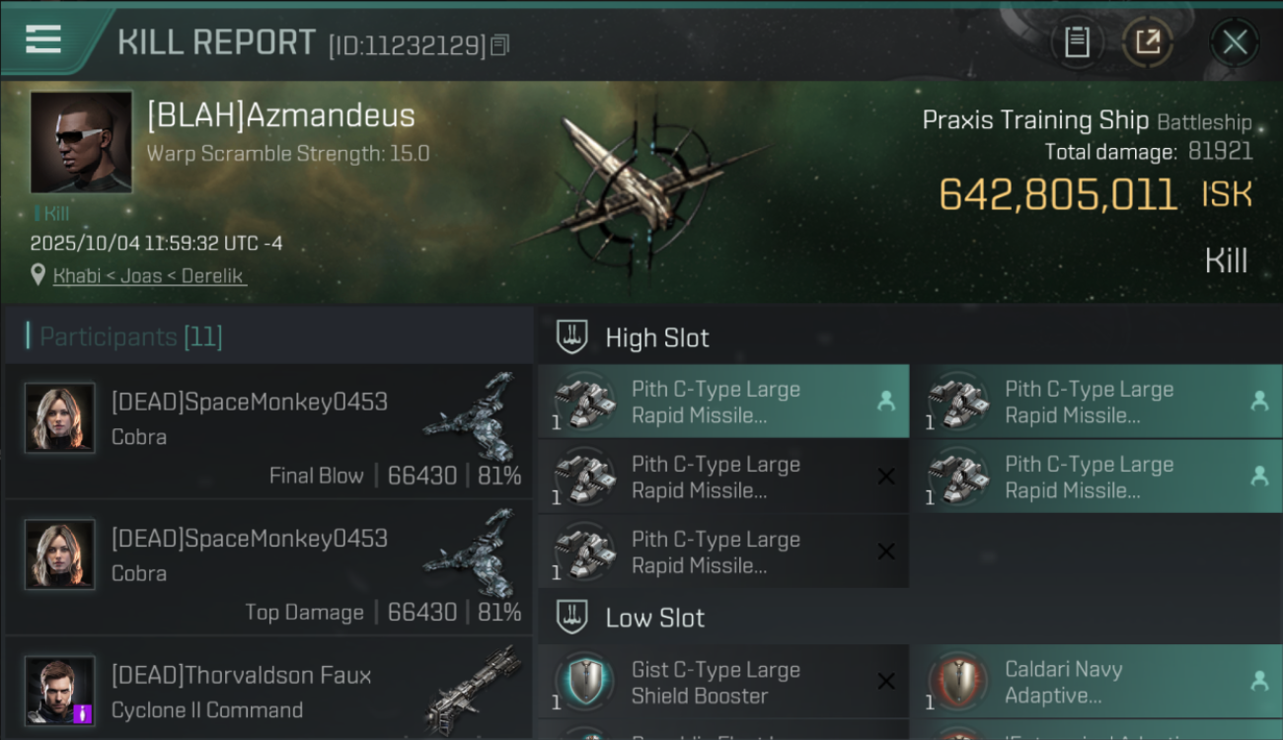Copy the kill report ID icon
Viewport: 1283px width, 740px height.
pyautogui.click(x=500, y=45)
